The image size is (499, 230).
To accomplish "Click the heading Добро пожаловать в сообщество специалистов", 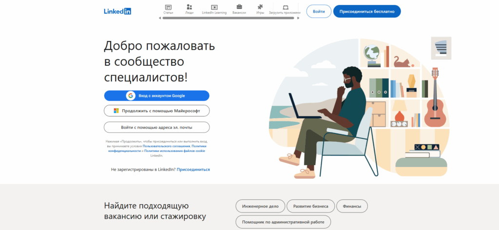I will pyautogui.click(x=159, y=62).
